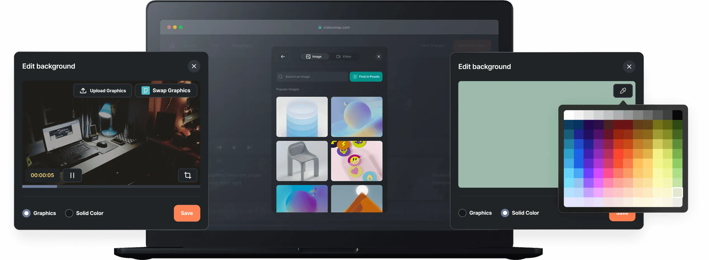The image size is (709, 260).
Task: Select Solid Color radio in the color preview panel
Action: 505,213
